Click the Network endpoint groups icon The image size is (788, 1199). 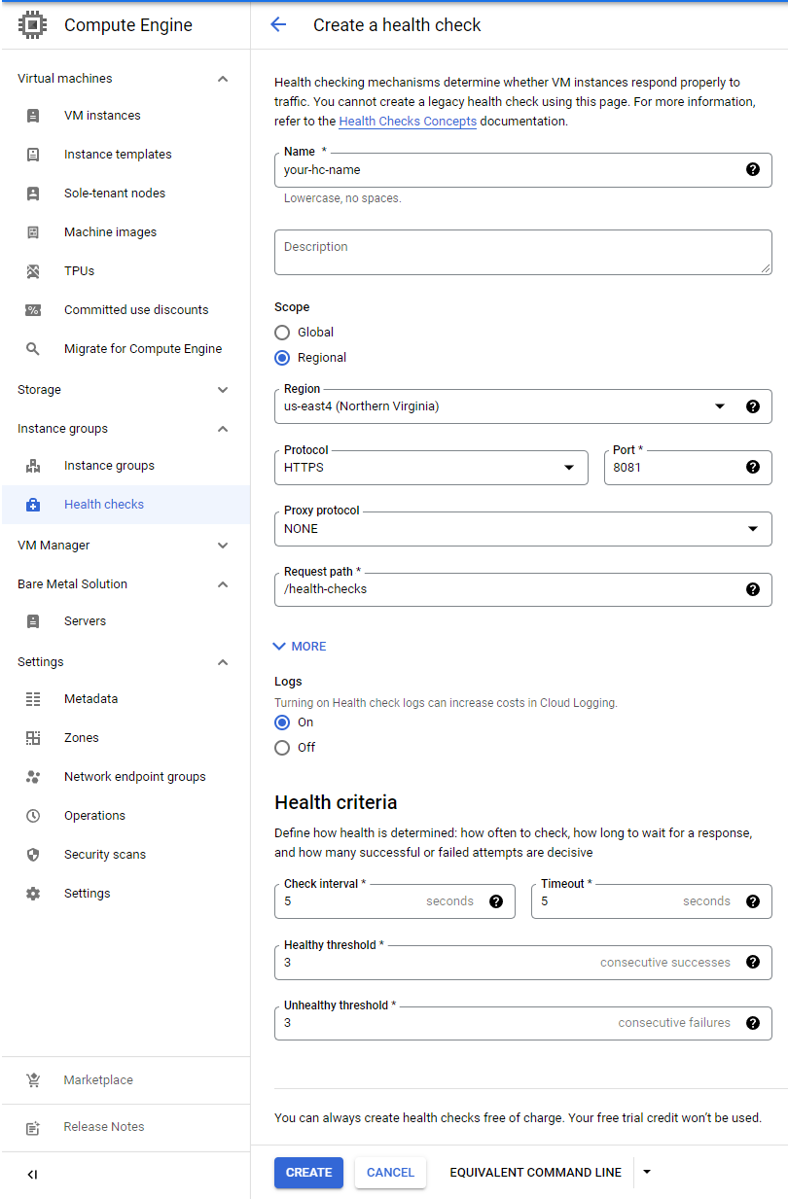click(x=33, y=777)
